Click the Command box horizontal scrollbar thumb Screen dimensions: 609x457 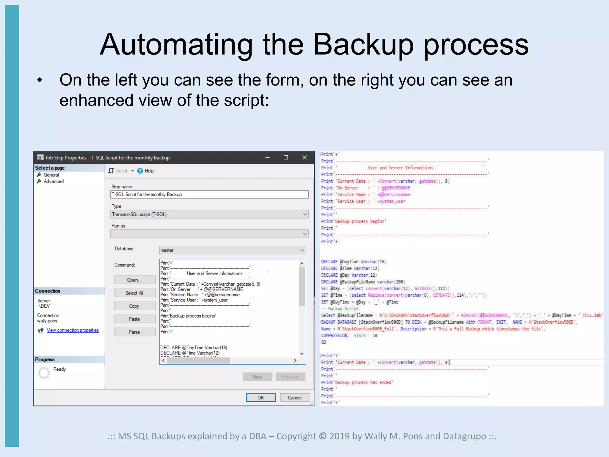(x=198, y=361)
